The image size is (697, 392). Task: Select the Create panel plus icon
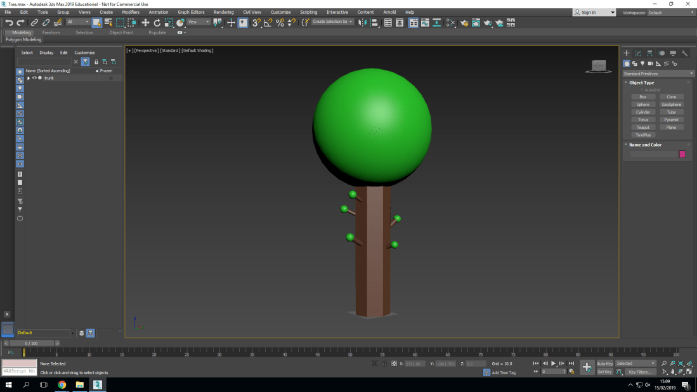click(627, 53)
